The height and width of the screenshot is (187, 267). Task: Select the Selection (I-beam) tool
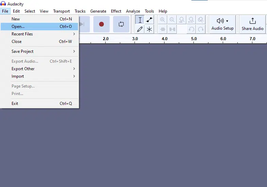point(140,20)
